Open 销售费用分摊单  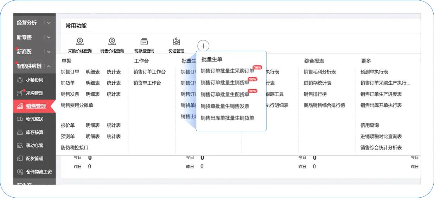77,105
